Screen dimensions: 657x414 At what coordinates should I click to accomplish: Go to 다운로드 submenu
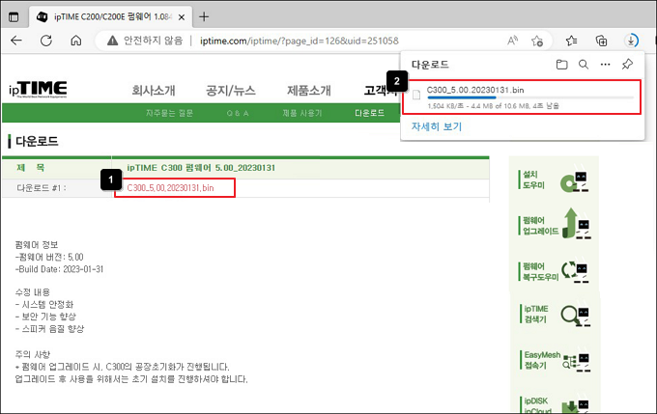(369, 113)
